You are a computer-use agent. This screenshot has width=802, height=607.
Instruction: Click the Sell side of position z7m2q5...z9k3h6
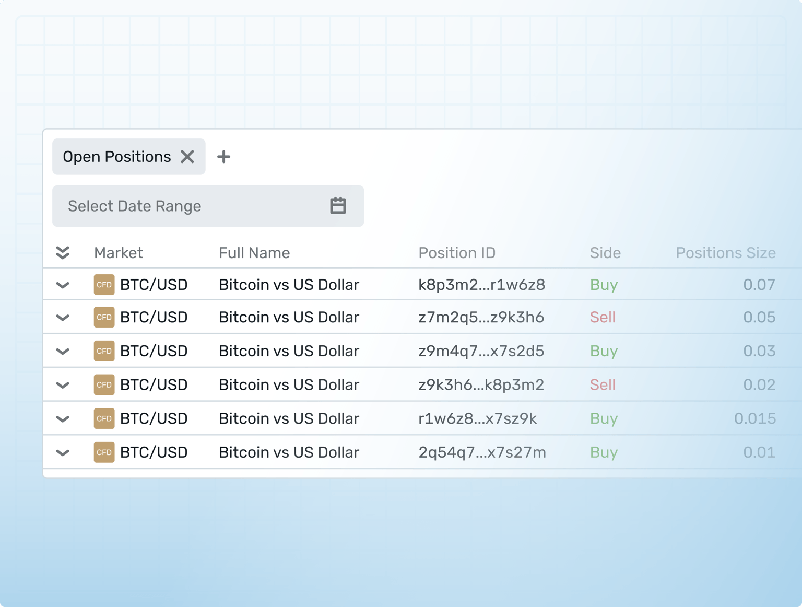tap(603, 317)
